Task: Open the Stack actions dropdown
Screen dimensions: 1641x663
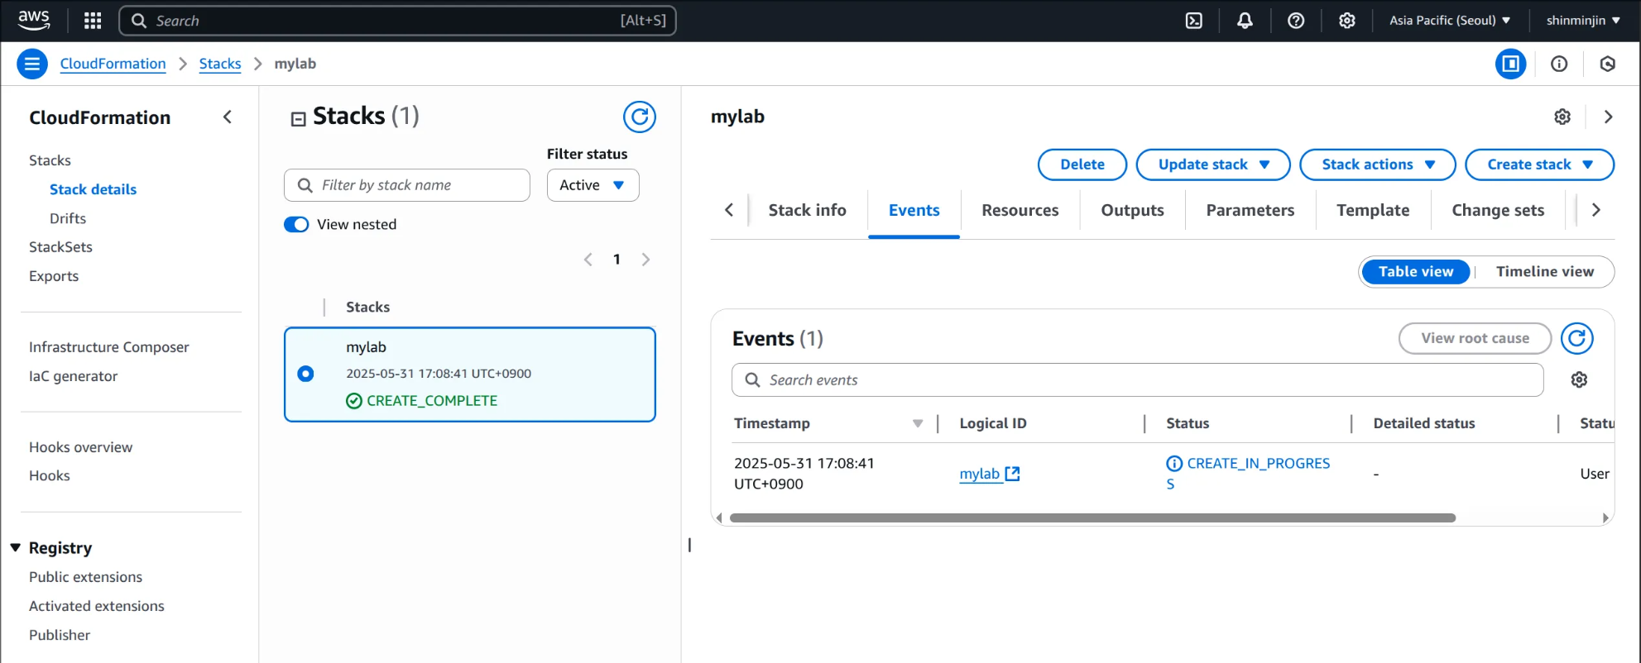Action: pos(1378,165)
